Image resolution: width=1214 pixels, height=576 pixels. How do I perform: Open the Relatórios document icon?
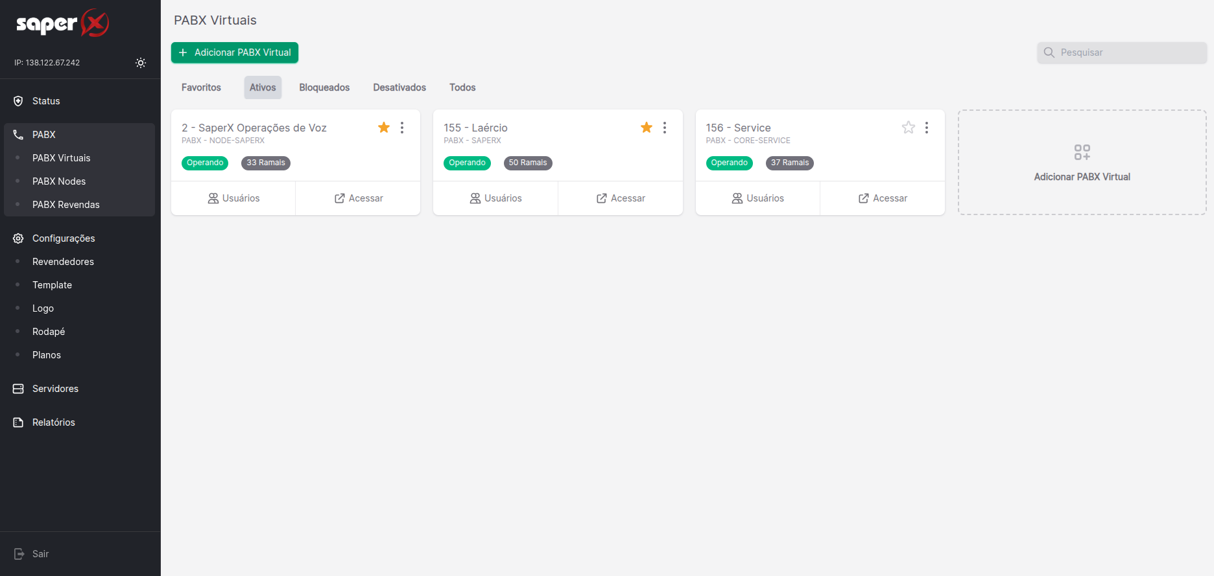18,422
